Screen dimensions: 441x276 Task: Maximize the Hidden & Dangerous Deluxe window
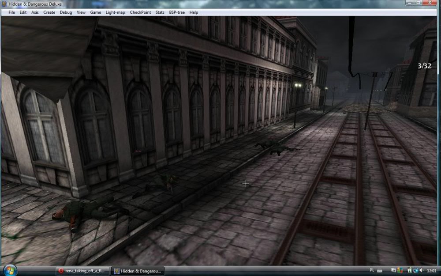[418, 3]
